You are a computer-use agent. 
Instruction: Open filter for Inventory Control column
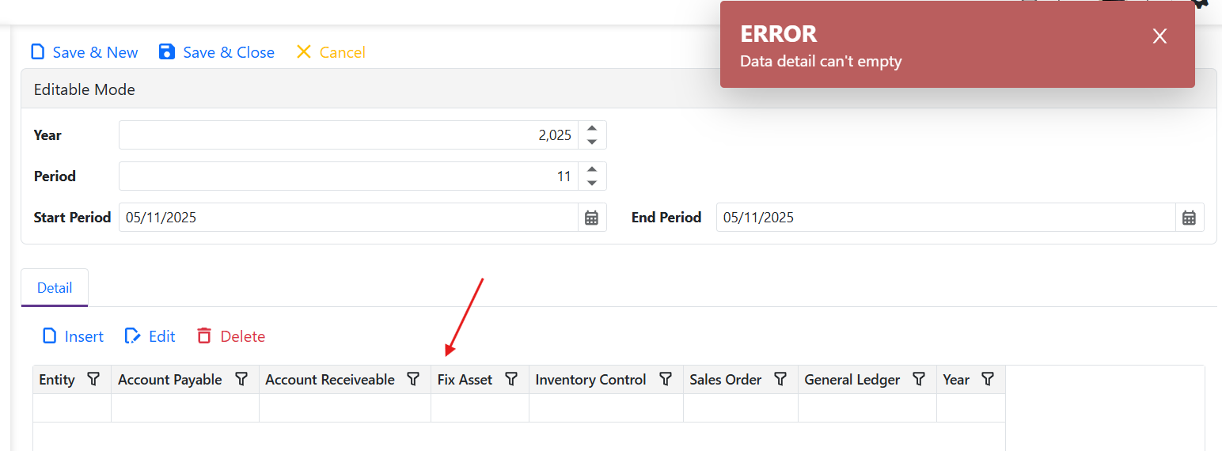point(666,380)
